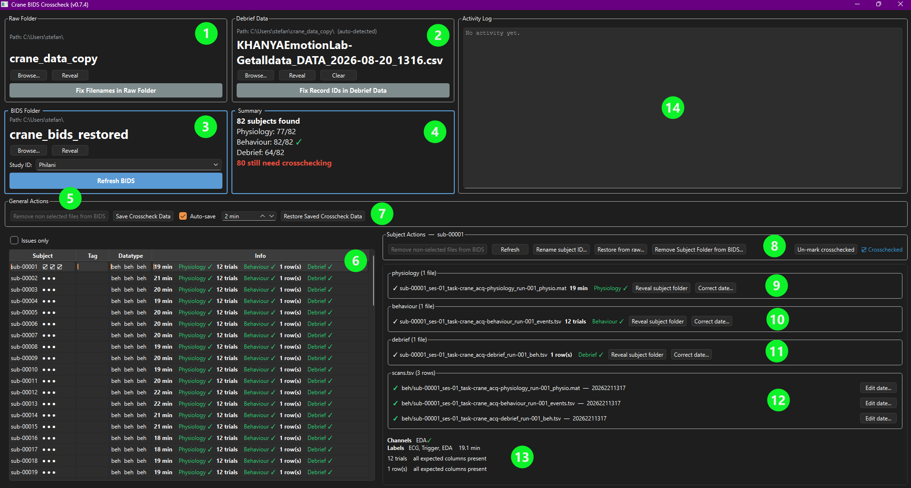
Task: Click the checkmark beside the debrief beh.tsv file
Action: point(395,355)
